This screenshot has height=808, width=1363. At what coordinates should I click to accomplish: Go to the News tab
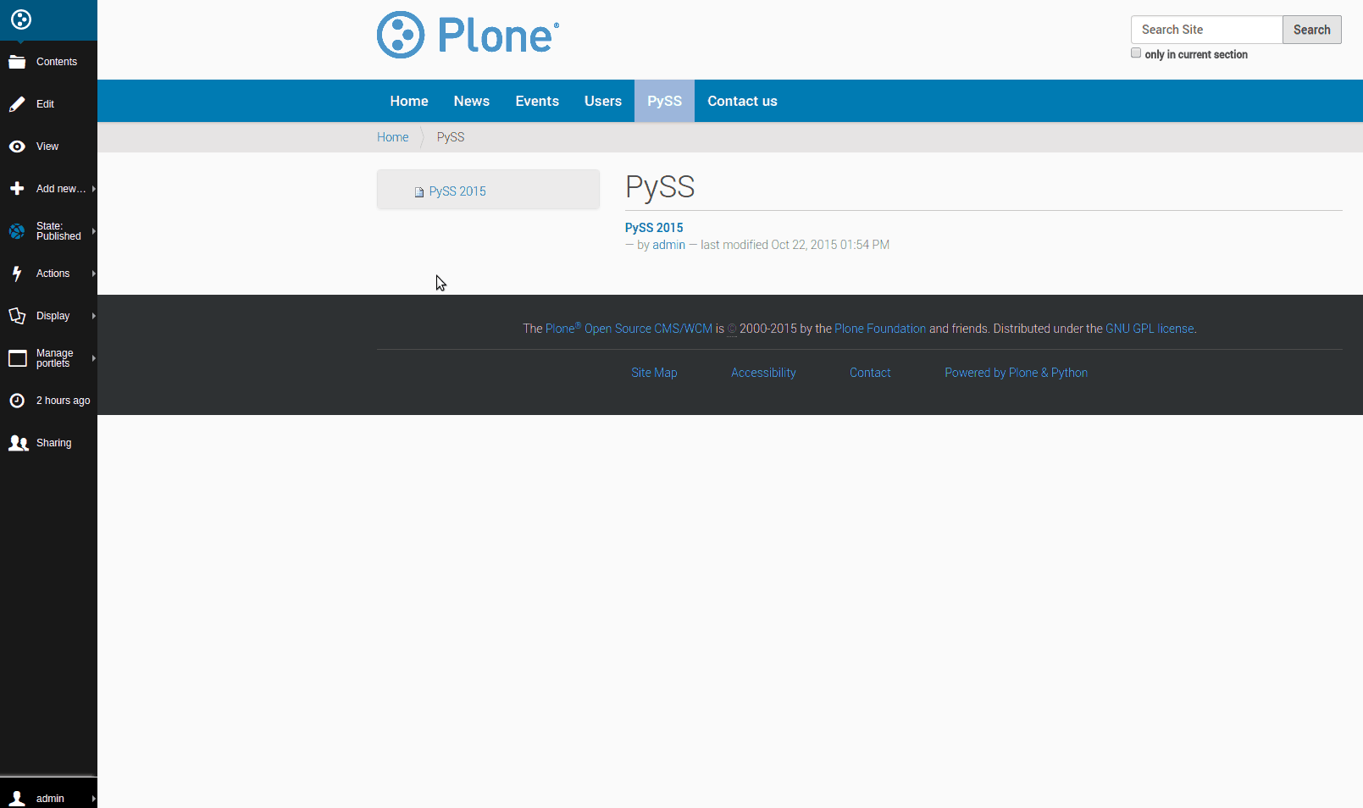471,101
